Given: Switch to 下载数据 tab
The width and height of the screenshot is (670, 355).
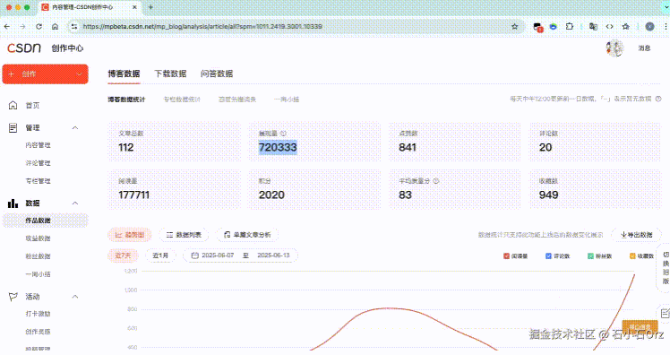Looking at the screenshot, I should pos(170,74).
